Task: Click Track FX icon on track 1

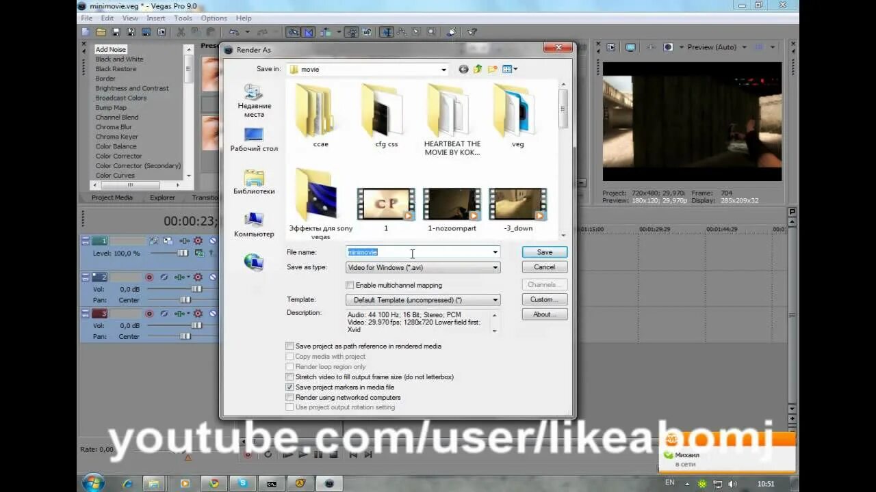Action: [x=185, y=241]
